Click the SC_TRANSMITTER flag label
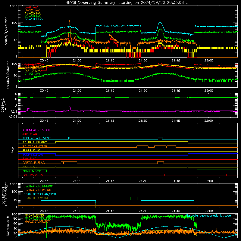The image size is (241, 241). pos(35,146)
